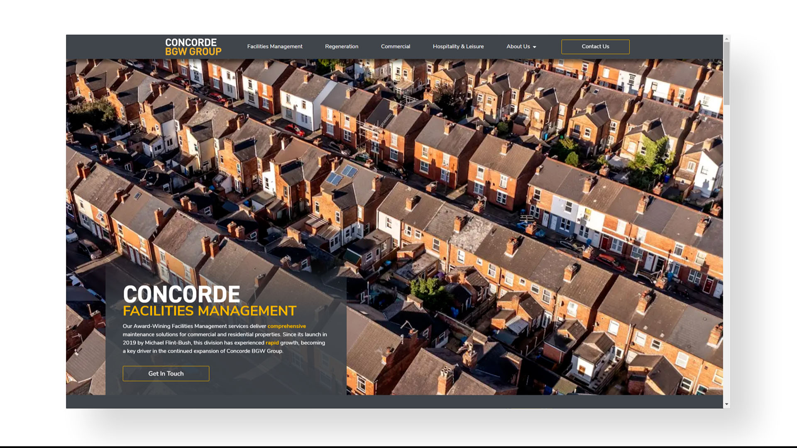Click the scrollbar up arrow
The width and height of the screenshot is (797, 448).
pos(726,39)
